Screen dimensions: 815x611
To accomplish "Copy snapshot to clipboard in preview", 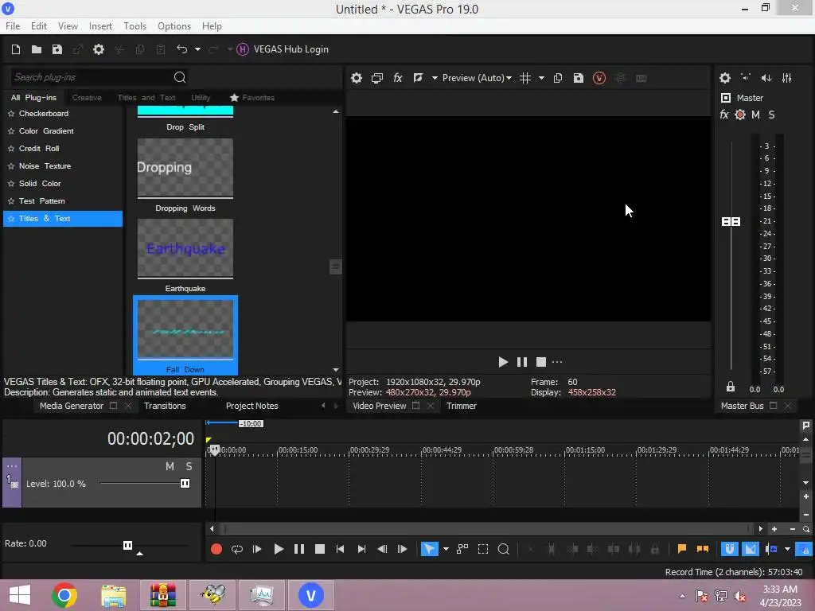I will click(558, 78).
